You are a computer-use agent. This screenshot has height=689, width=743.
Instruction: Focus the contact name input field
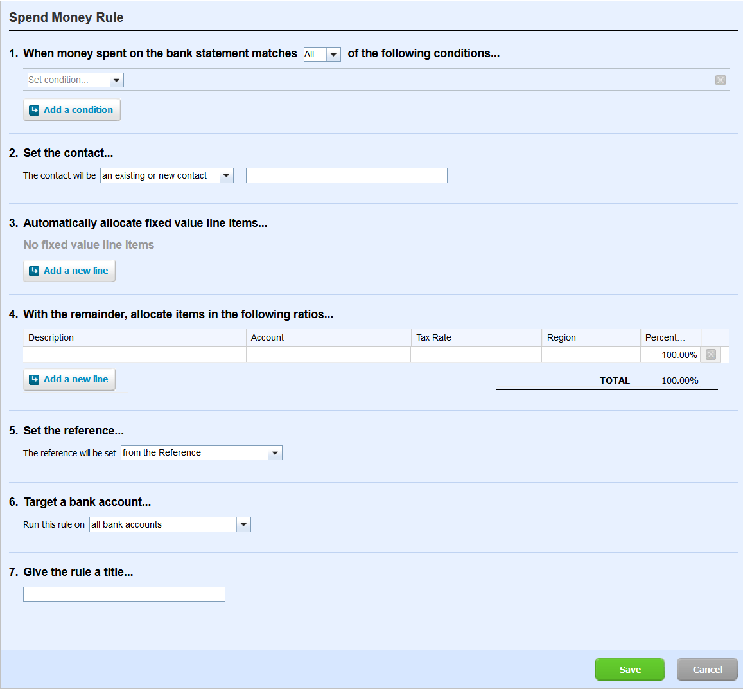346,175
